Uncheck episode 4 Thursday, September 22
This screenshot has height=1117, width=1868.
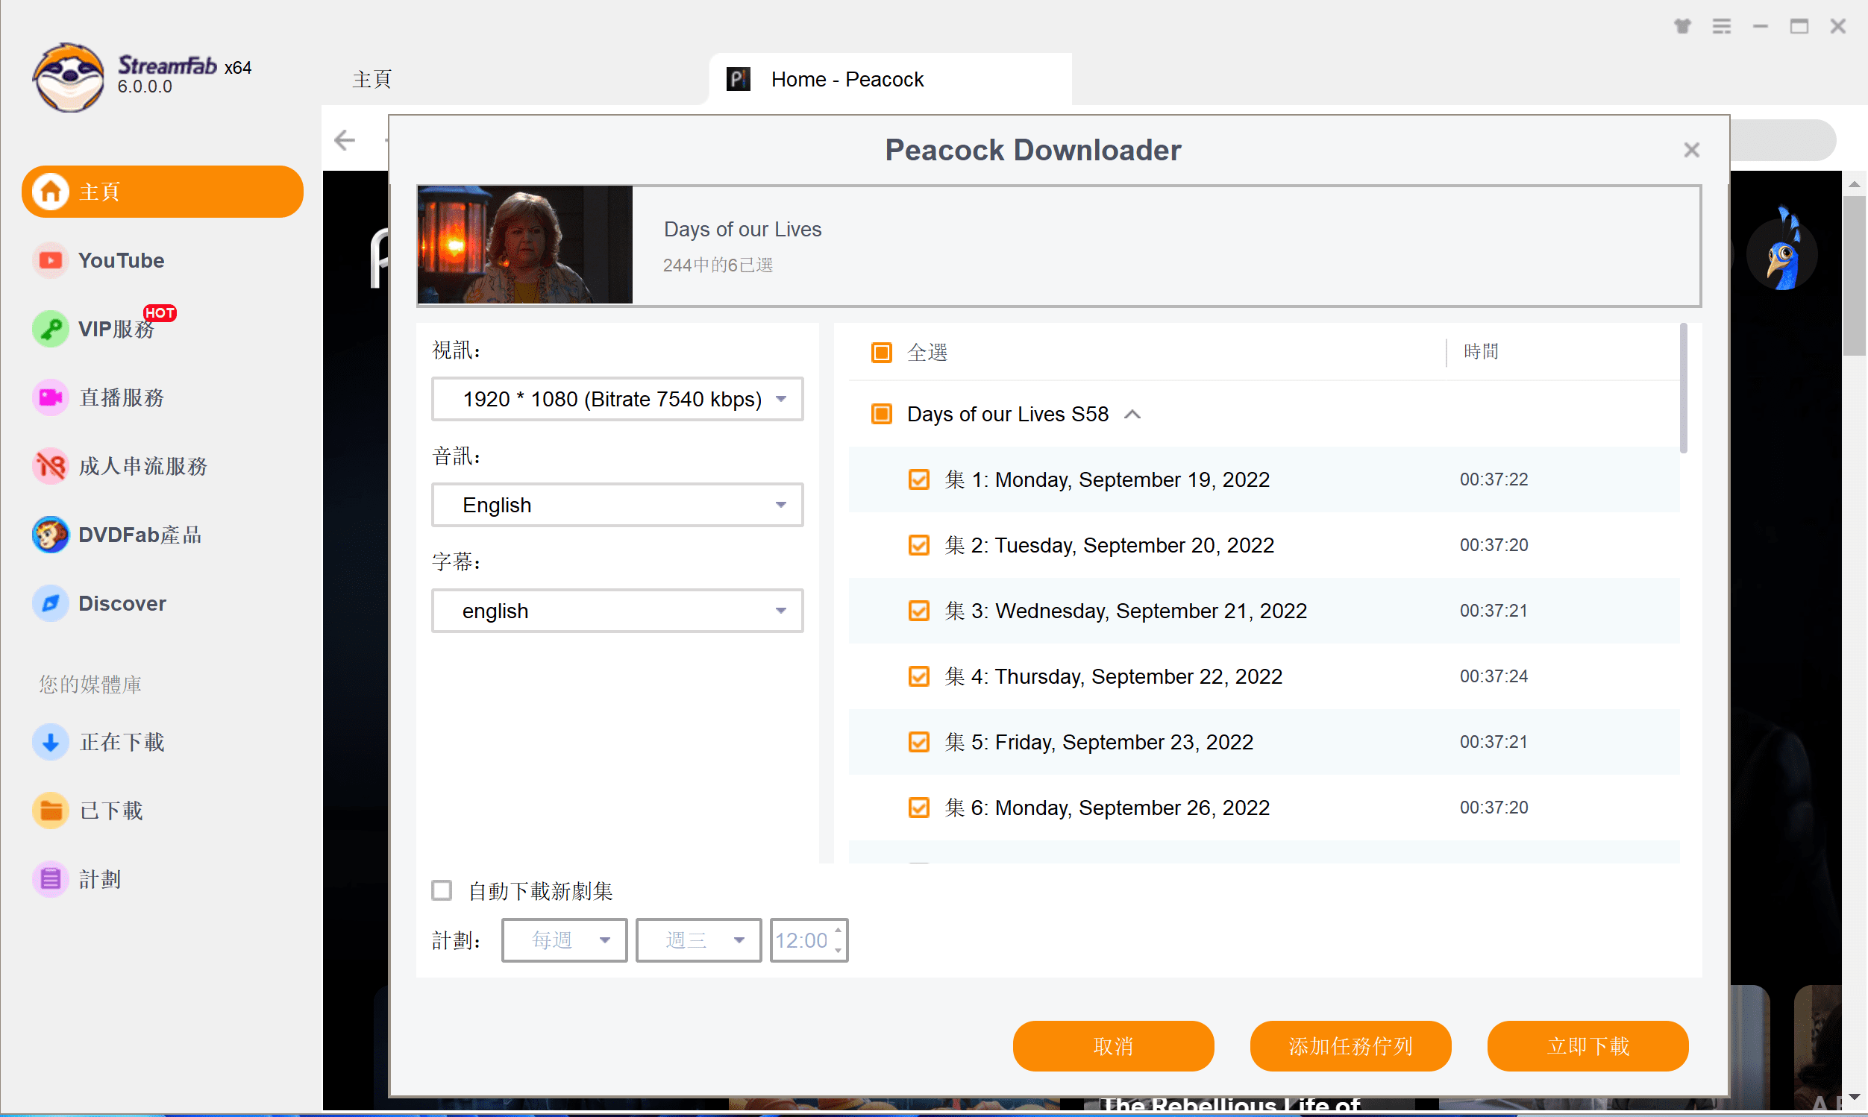[x=918, y=676]
